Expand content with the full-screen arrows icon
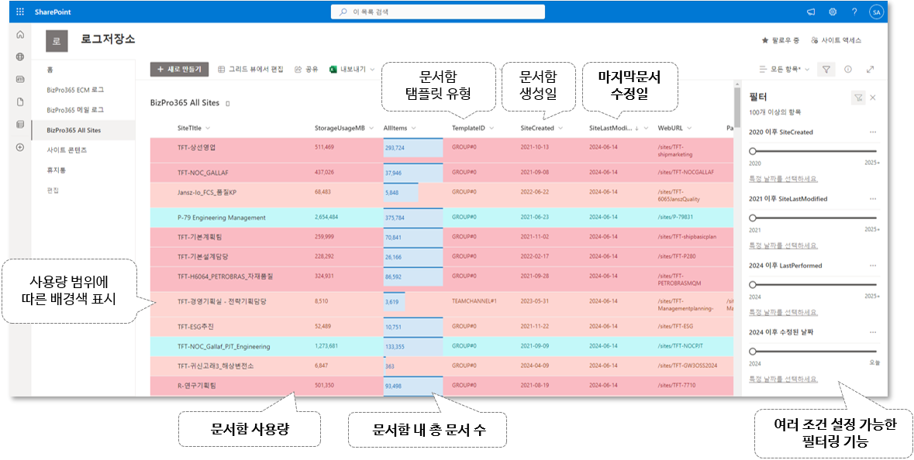914x460 pixels. (871, 69)
